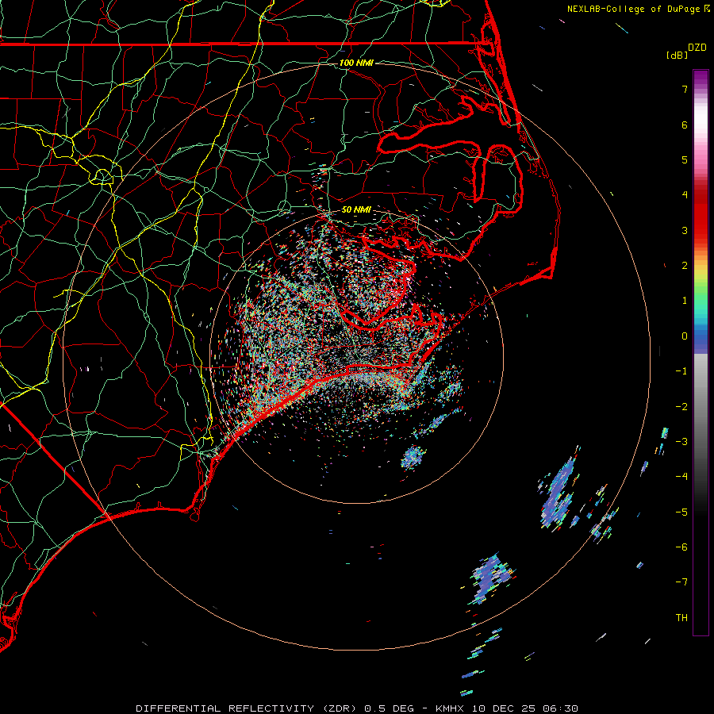Click the -6 value on the color scale
This screenshot has height=714, width=714.
coord(681,547)
